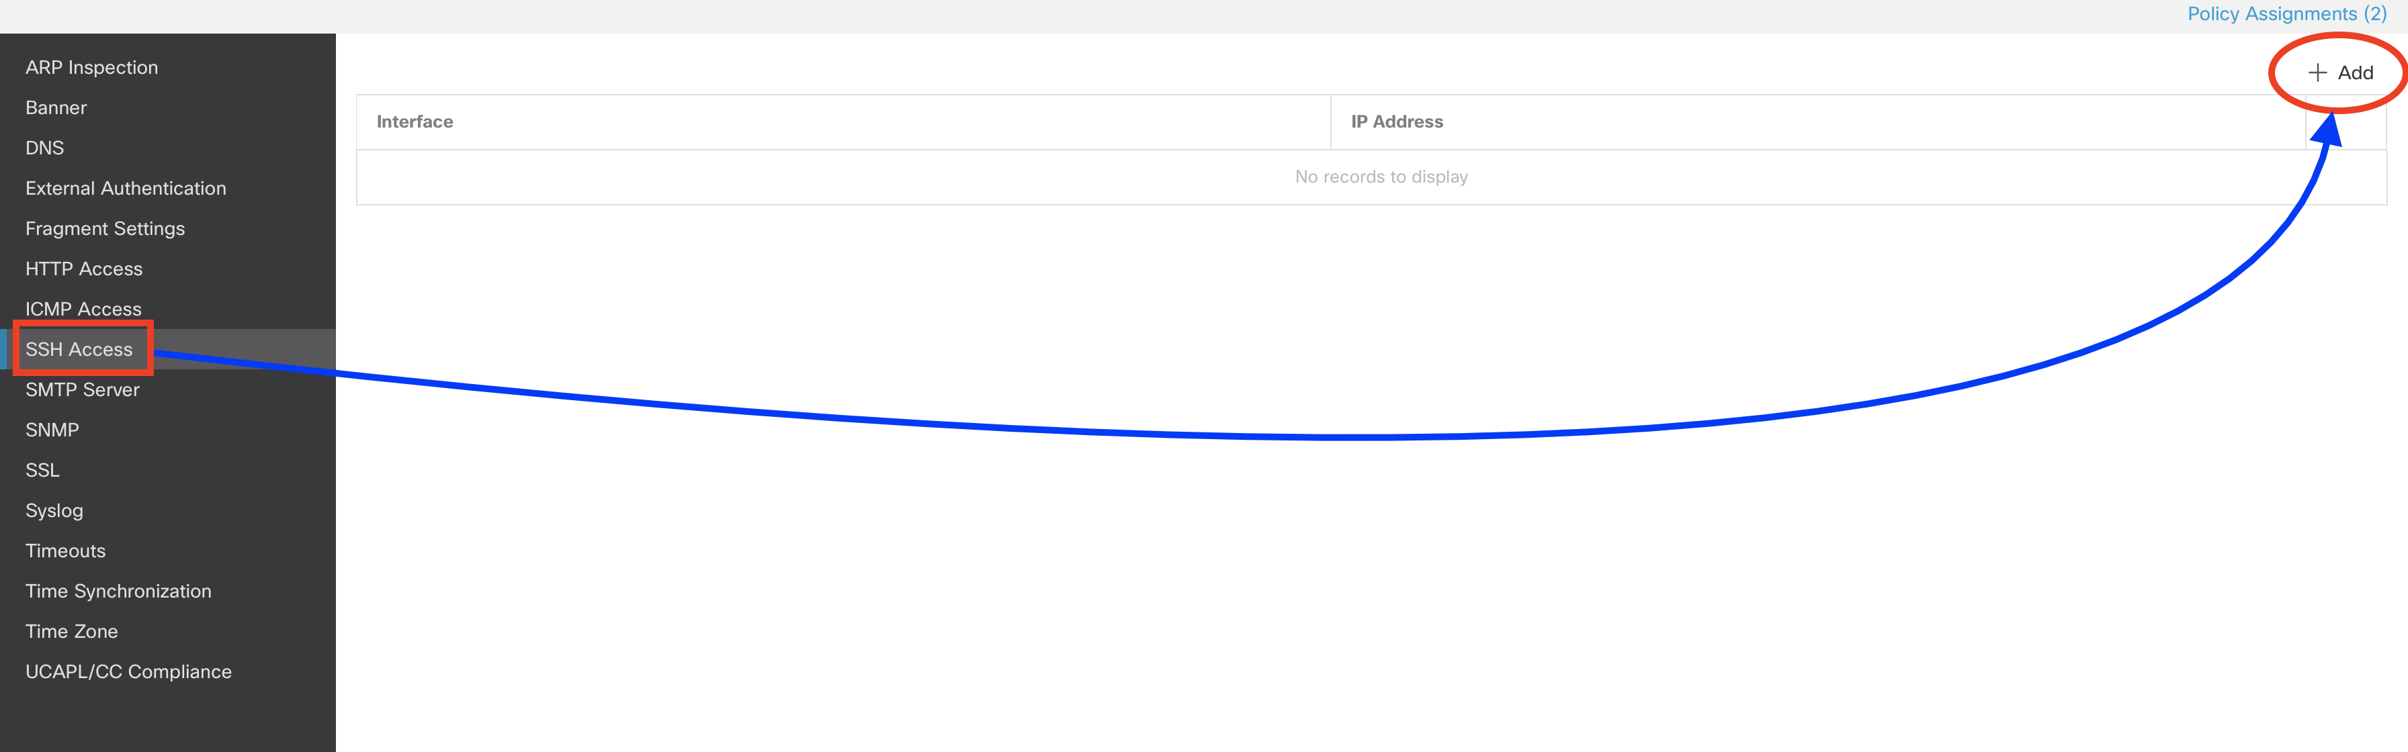Click the IP Address column header
The image size is (2408, 752).
pyautogui.click(x=1817, y=122)
